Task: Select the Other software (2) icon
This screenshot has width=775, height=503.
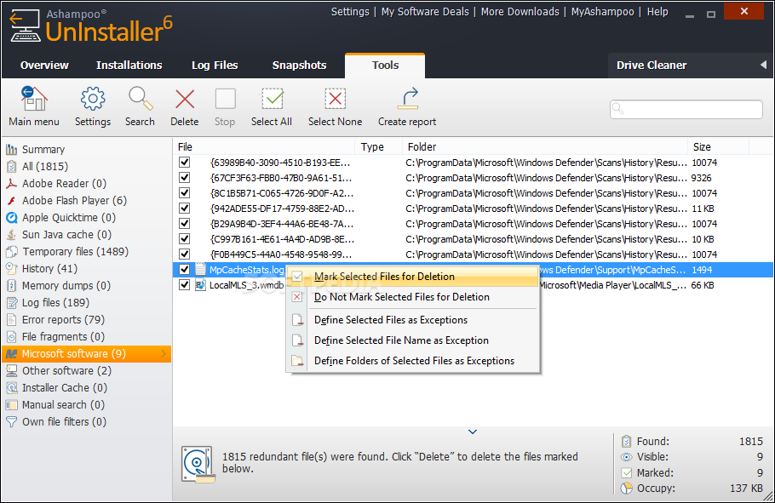Action: coord(11,370)
